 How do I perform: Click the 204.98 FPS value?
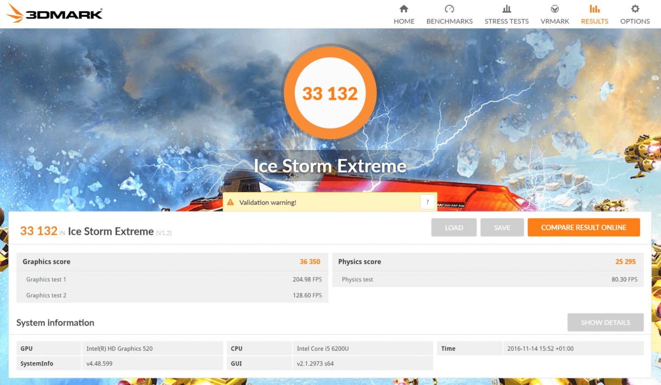pos(307,280)
